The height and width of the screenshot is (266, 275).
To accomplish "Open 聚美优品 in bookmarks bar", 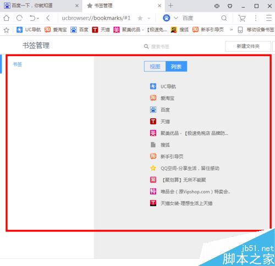I will [x=140, y=30].
